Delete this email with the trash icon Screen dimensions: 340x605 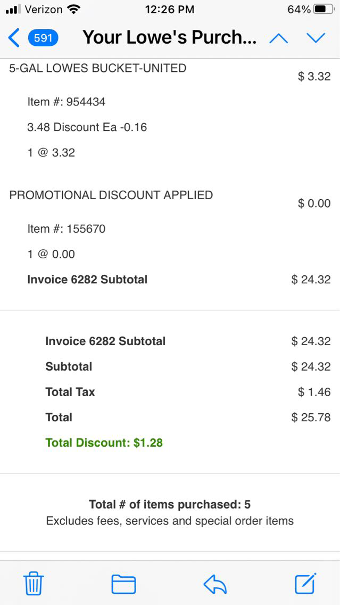pos(34,584)
